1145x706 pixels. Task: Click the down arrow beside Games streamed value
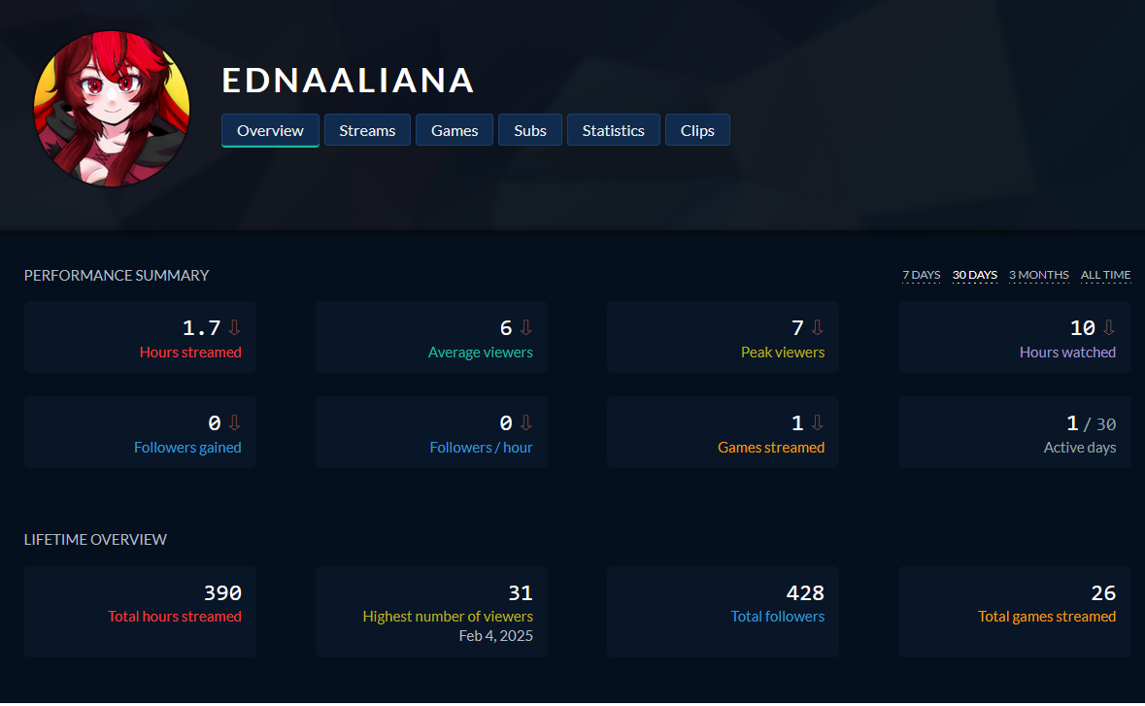click(817, 422)
